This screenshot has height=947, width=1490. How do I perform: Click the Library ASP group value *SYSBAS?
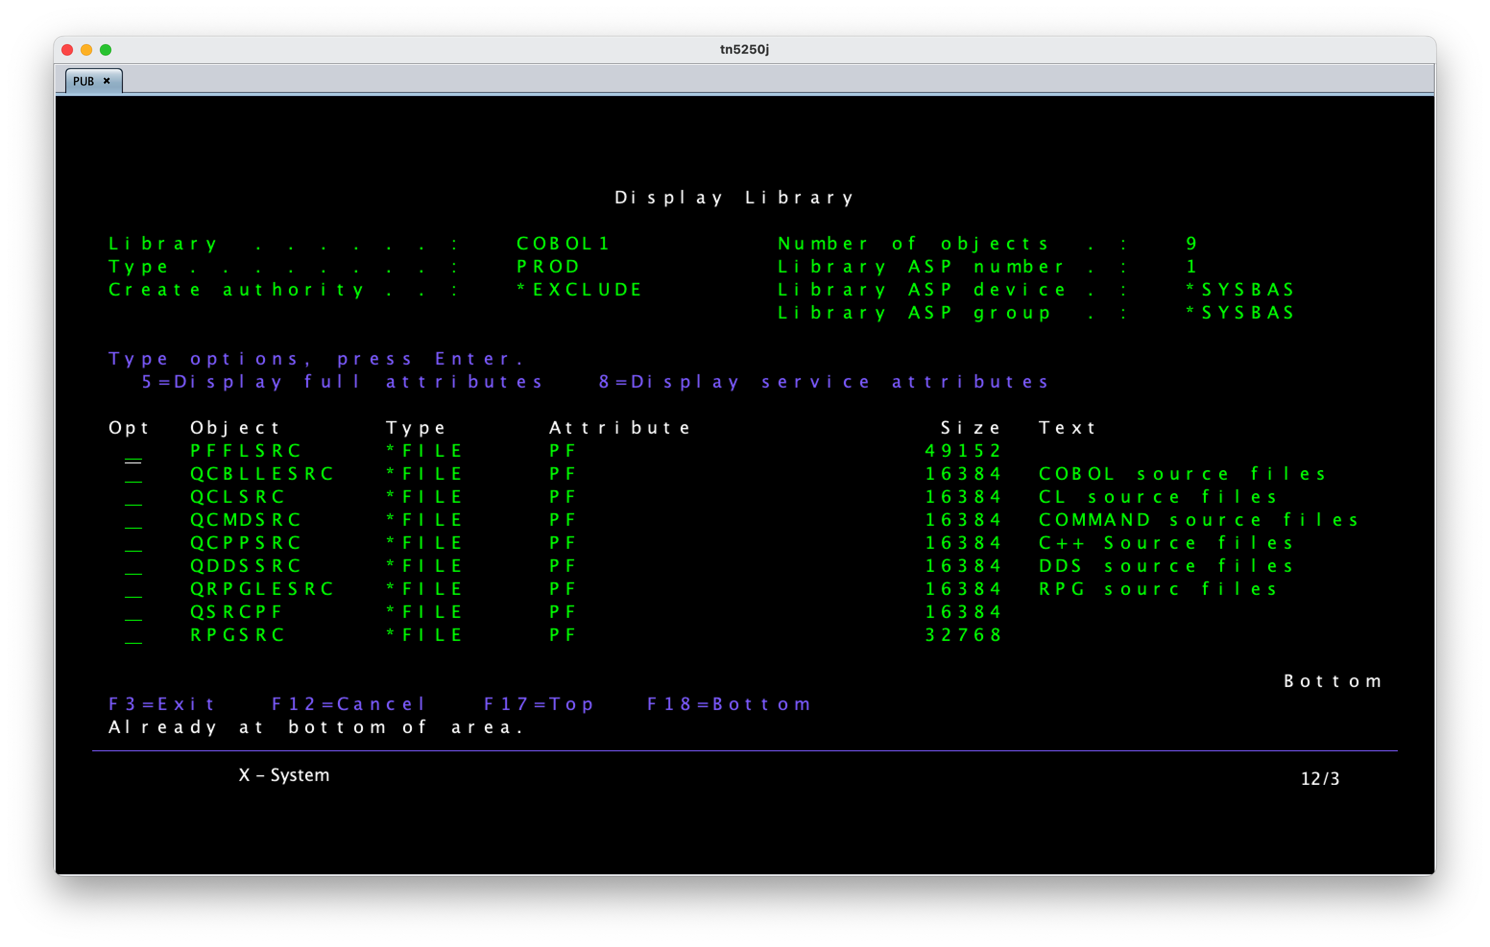(x=1240, y=312)
